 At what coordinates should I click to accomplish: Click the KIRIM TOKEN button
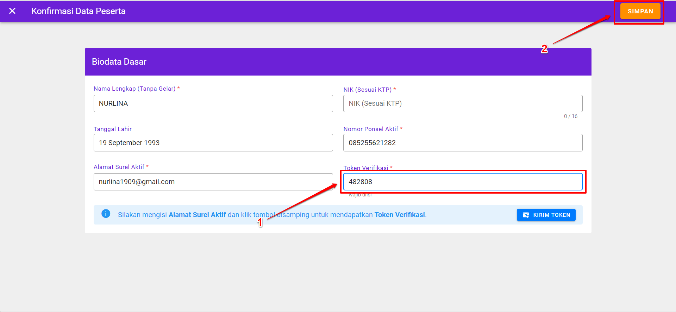pyautogui.click(x=546, y=215)
